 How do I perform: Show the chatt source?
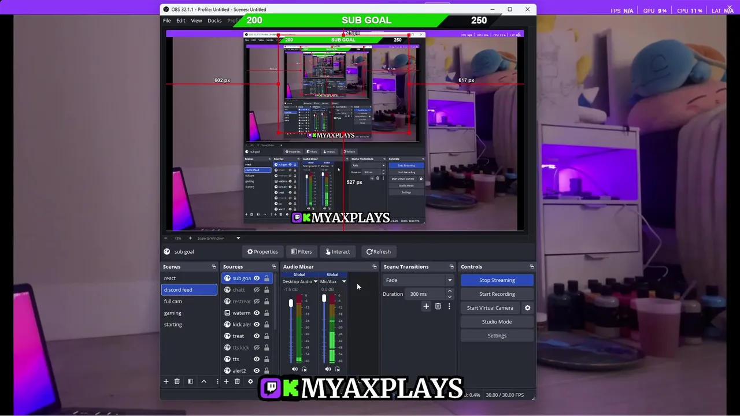(x=257, y=290)
